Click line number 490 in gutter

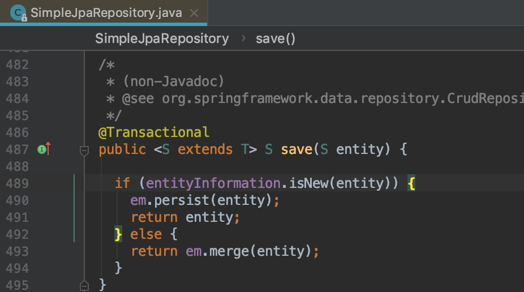[x=18, y=200]
